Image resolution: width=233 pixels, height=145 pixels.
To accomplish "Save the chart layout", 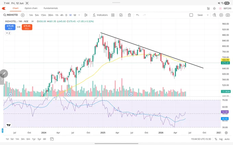I will pos(200,15).
